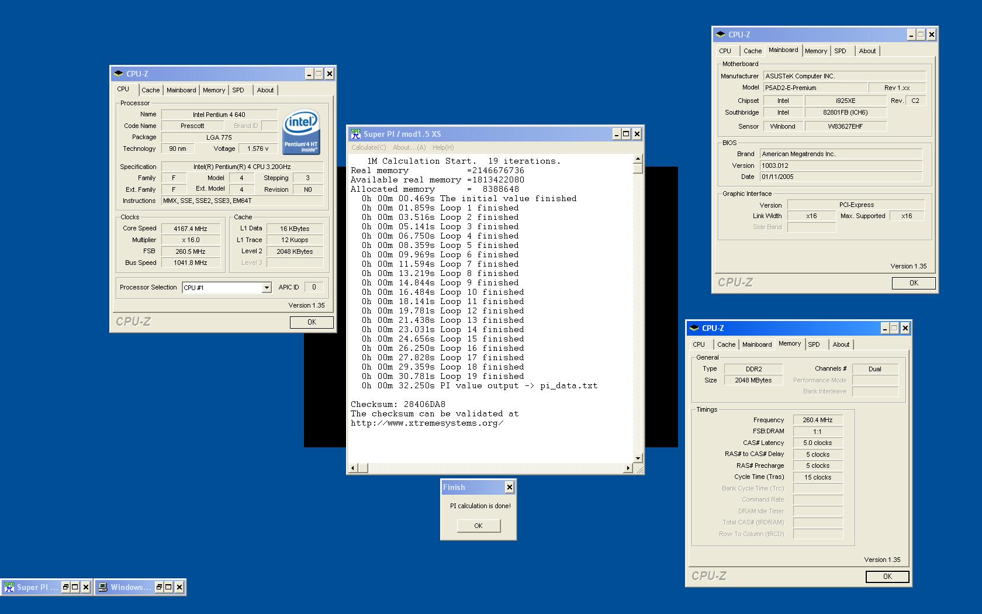Screen dimensions: 982x614
Task: Click the CAS# Latency 5.0 clocks value
Action: (x=818, y=443)
